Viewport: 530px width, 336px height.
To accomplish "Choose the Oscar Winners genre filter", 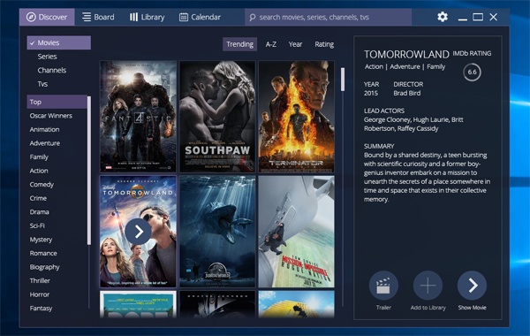I will pyautogui.click(x=51, y=116).
